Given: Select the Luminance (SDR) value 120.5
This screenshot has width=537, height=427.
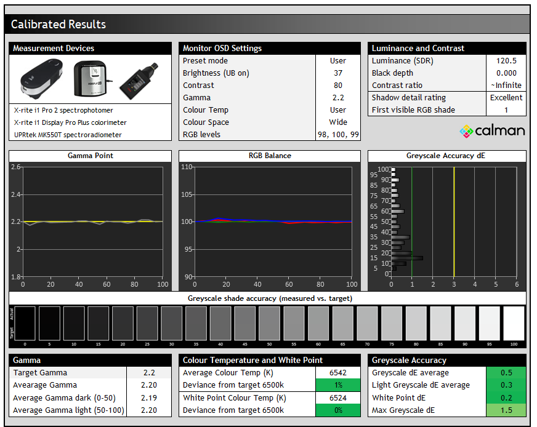Looking at the screenshot, I should [x=506, y=61].
